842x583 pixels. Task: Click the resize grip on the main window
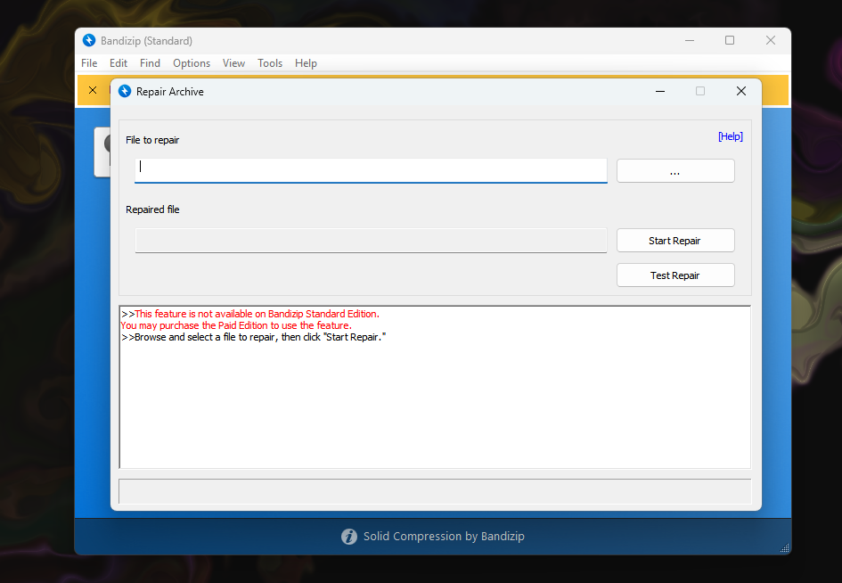point(784,548)
